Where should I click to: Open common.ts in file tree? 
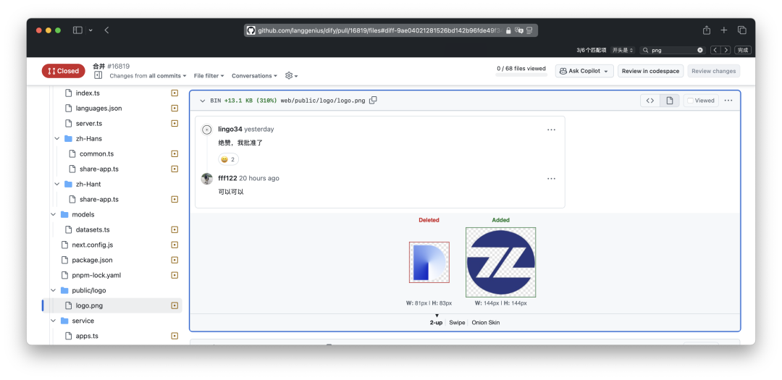(97, 153)
